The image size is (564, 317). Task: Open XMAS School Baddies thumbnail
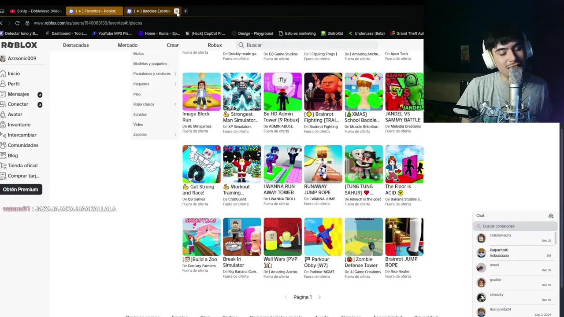[x=364, y=92]
